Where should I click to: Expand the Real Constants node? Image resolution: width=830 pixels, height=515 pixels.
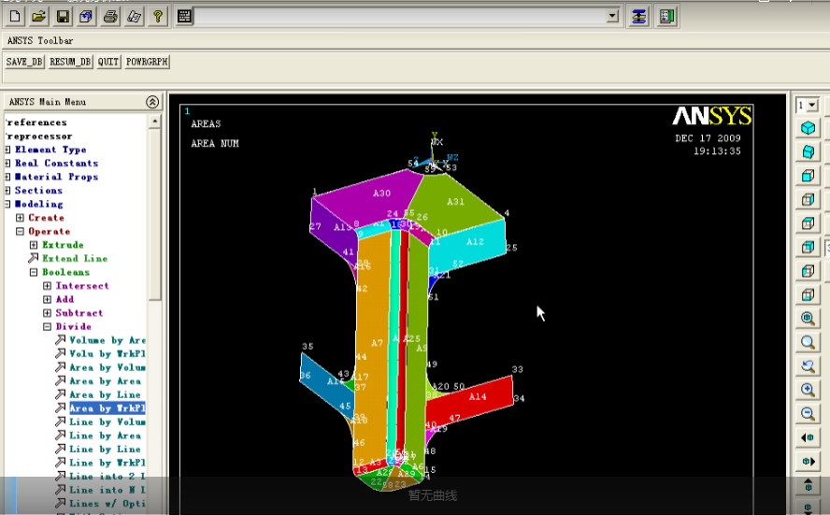coord(7,163)
